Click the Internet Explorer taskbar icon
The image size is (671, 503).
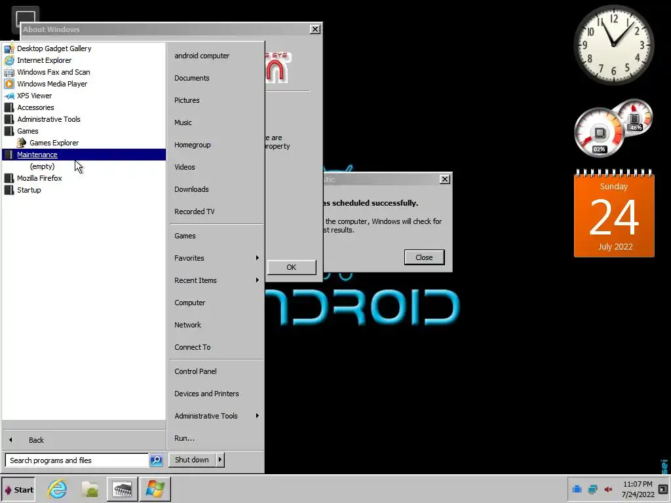(58, 489)
